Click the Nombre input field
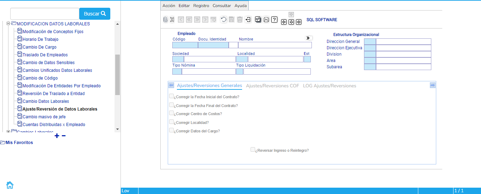481x194 pixels. (x=275, y=45)
